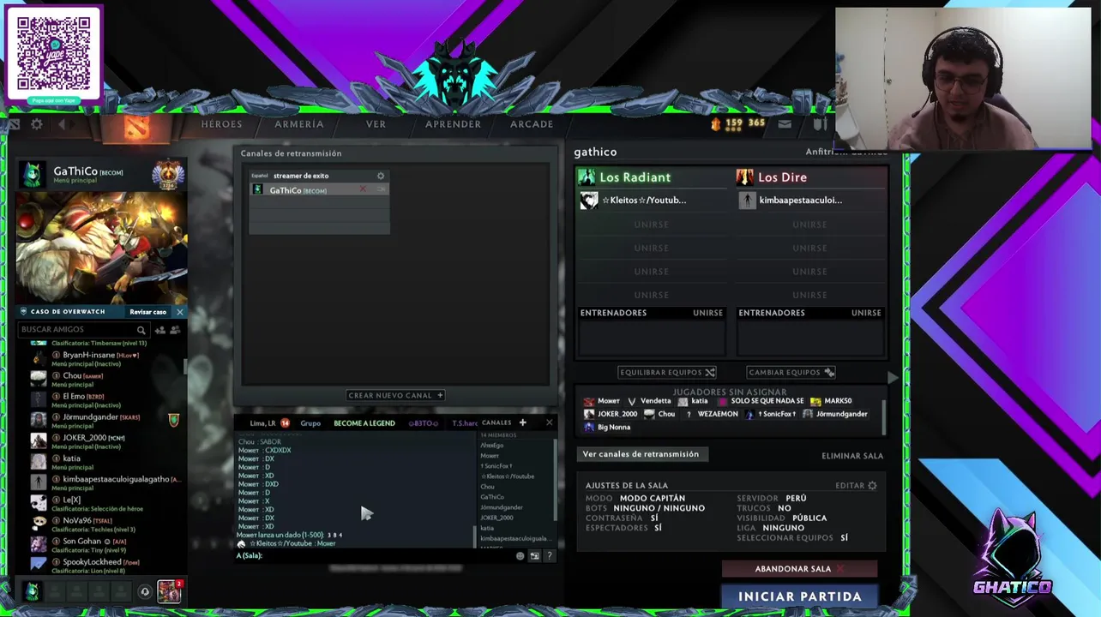This screenshot has width=1101, height=617.
Task: Open GaThiCo profile avatar in sidebar
Action: [x=32, y=174]
